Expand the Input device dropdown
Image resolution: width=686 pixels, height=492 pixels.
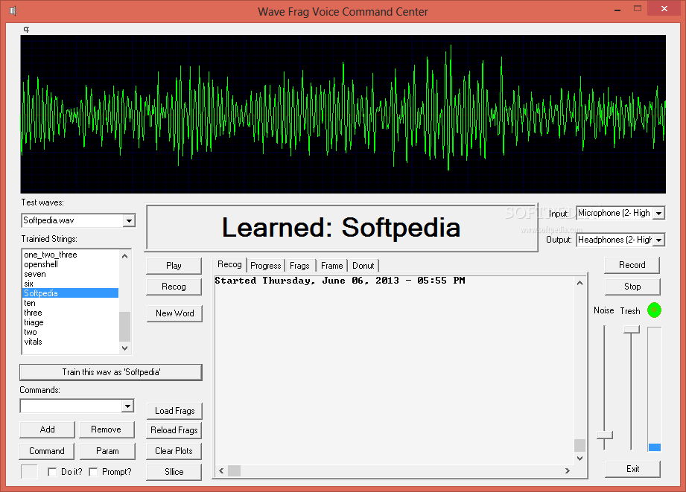coord(658,213)
